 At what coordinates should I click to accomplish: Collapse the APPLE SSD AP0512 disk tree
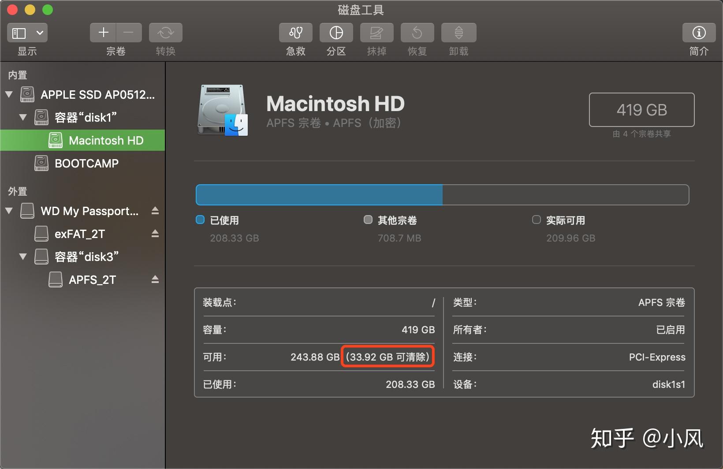pos(9,94)
